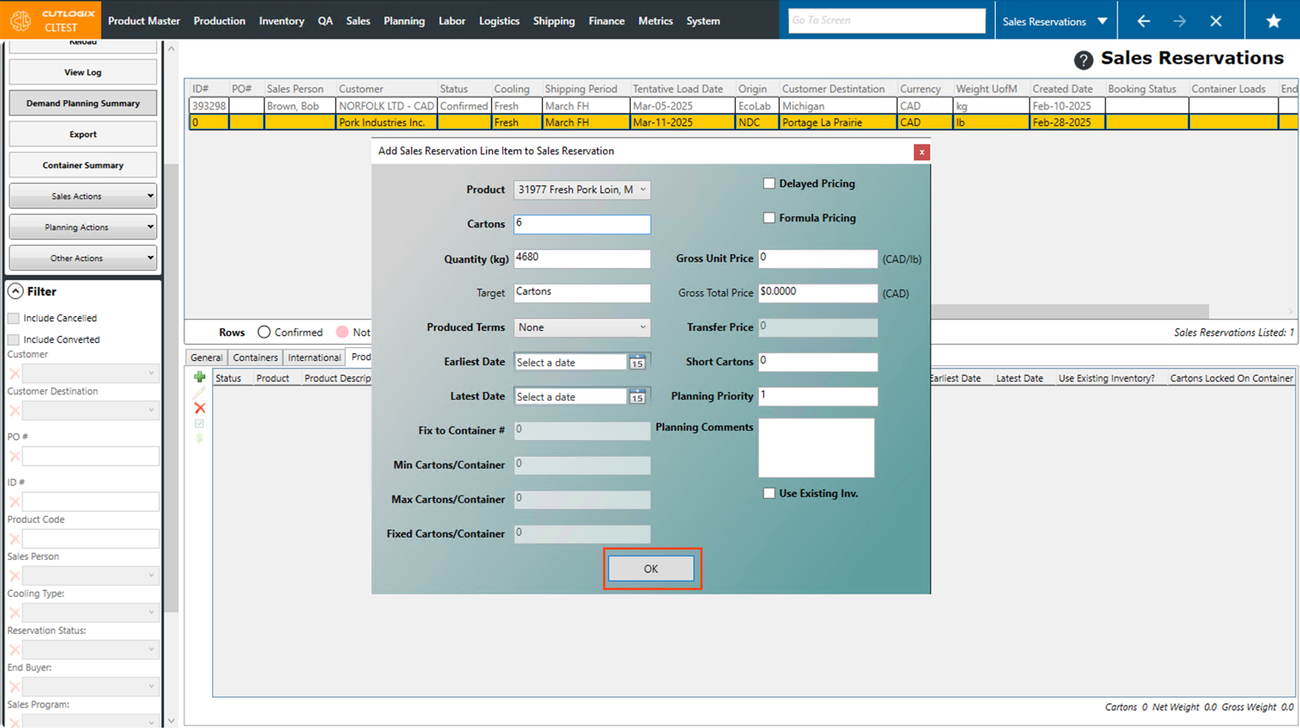Click OK to add line item
This screenshot has width=1300, height=728.
(650, 569)
